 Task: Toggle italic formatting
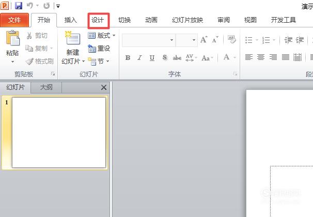(x=139, y=58)
